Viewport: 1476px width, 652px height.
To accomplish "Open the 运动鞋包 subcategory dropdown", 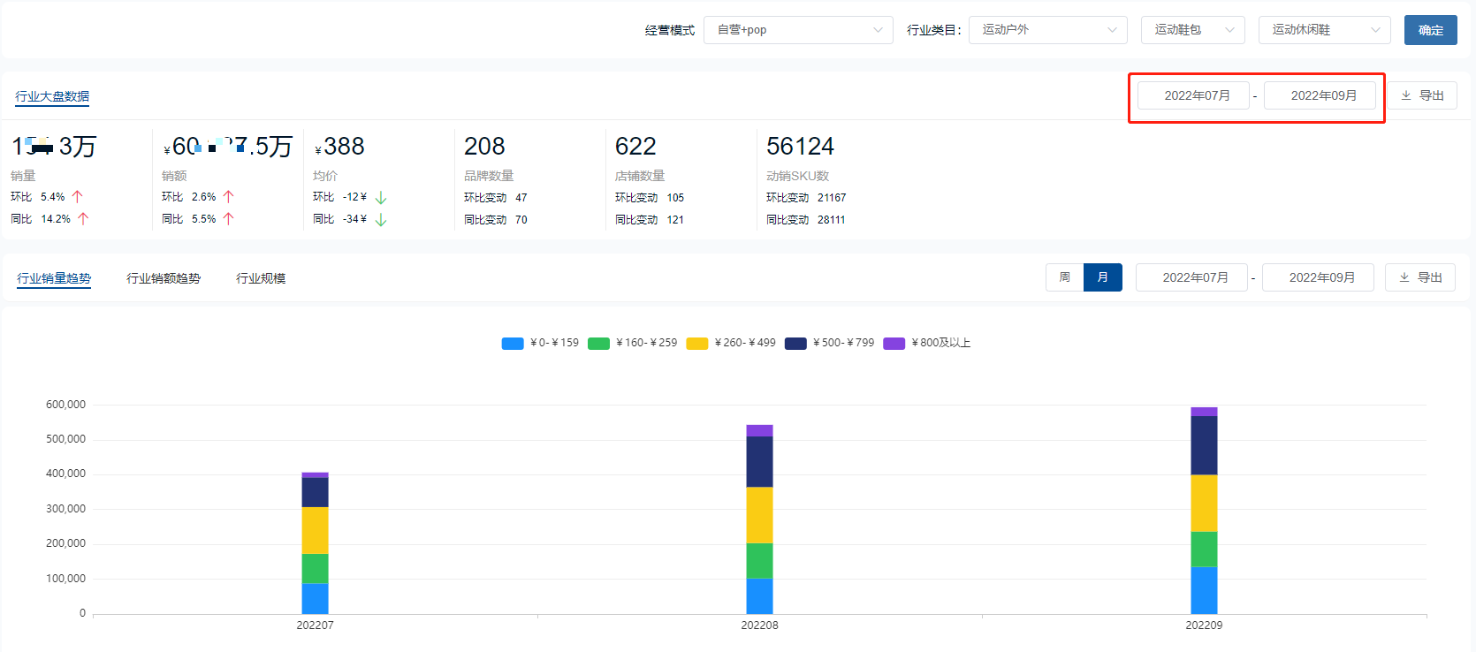I will 1192,30.
